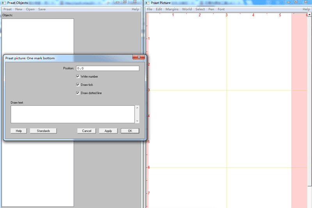Open the Select menu in Praat Picture
Image resolution: width=312 pixels, height=208 pixels.
point(200,9)
